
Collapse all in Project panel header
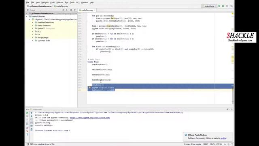[x=67, y=10]
